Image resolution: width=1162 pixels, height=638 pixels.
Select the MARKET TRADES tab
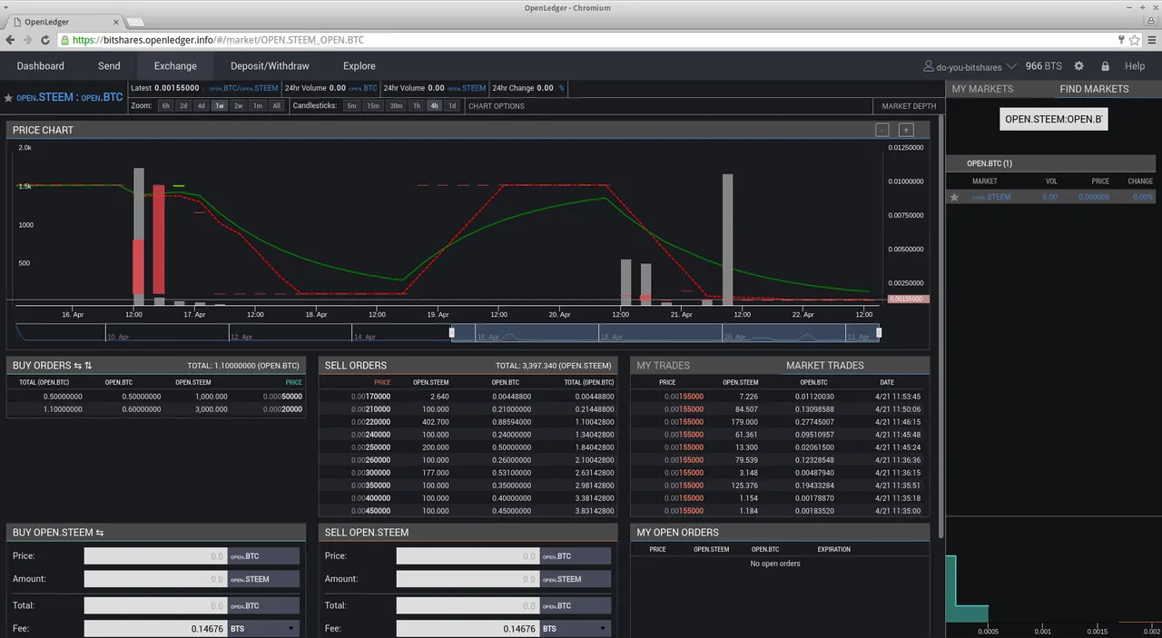(x=825, y=366)
